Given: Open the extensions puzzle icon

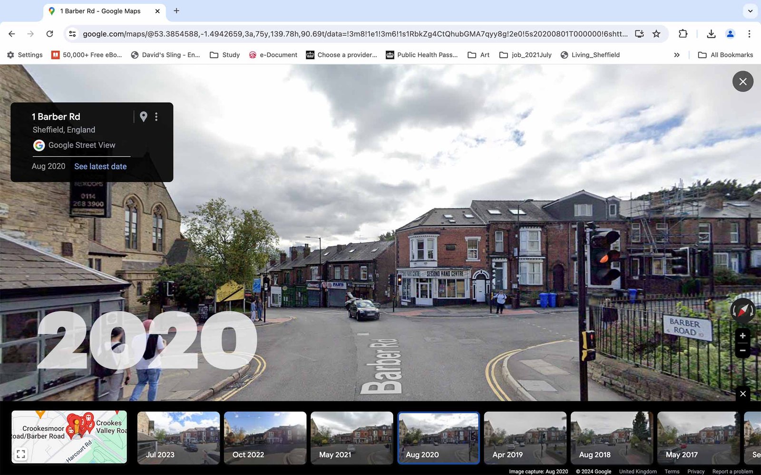Looking at the screenshot, I should (683, 34).
